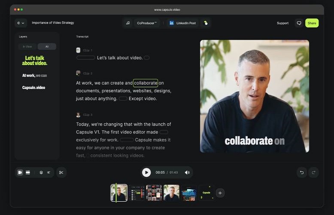This screenshot has width=334, height=215.
Task: Select the third timeline thumbnail (photo grid)
Action: [x=154, y=193]
